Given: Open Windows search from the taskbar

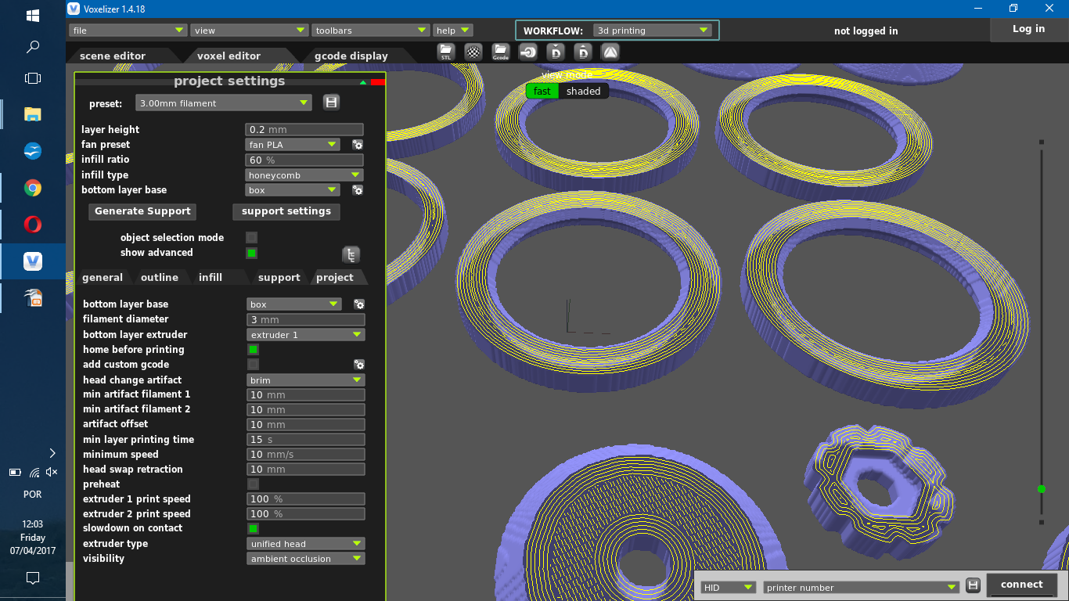Looking at the screenshot, I should 33,47.
